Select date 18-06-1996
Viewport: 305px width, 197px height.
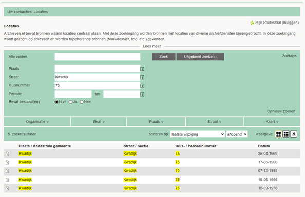point(268,180)
